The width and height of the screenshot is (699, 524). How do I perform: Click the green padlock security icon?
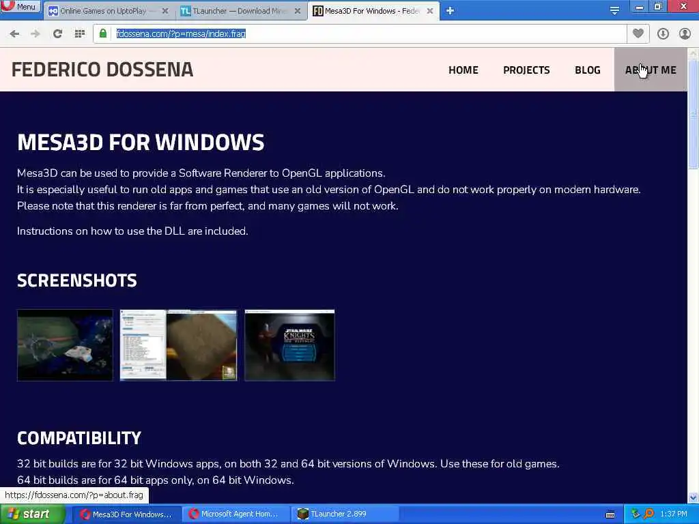[103, 34]
